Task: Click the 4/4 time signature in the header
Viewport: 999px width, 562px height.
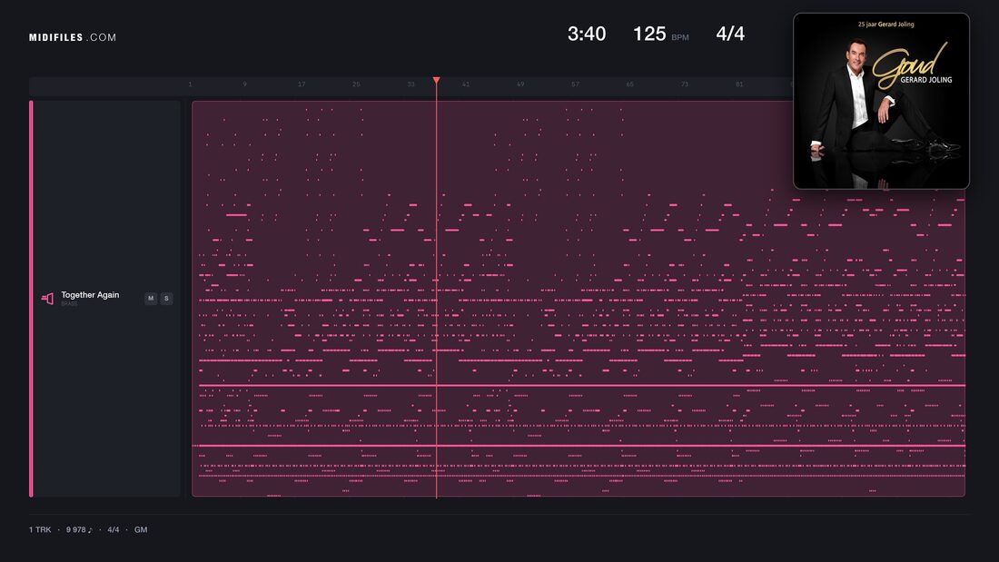Action: click(730, 34)
